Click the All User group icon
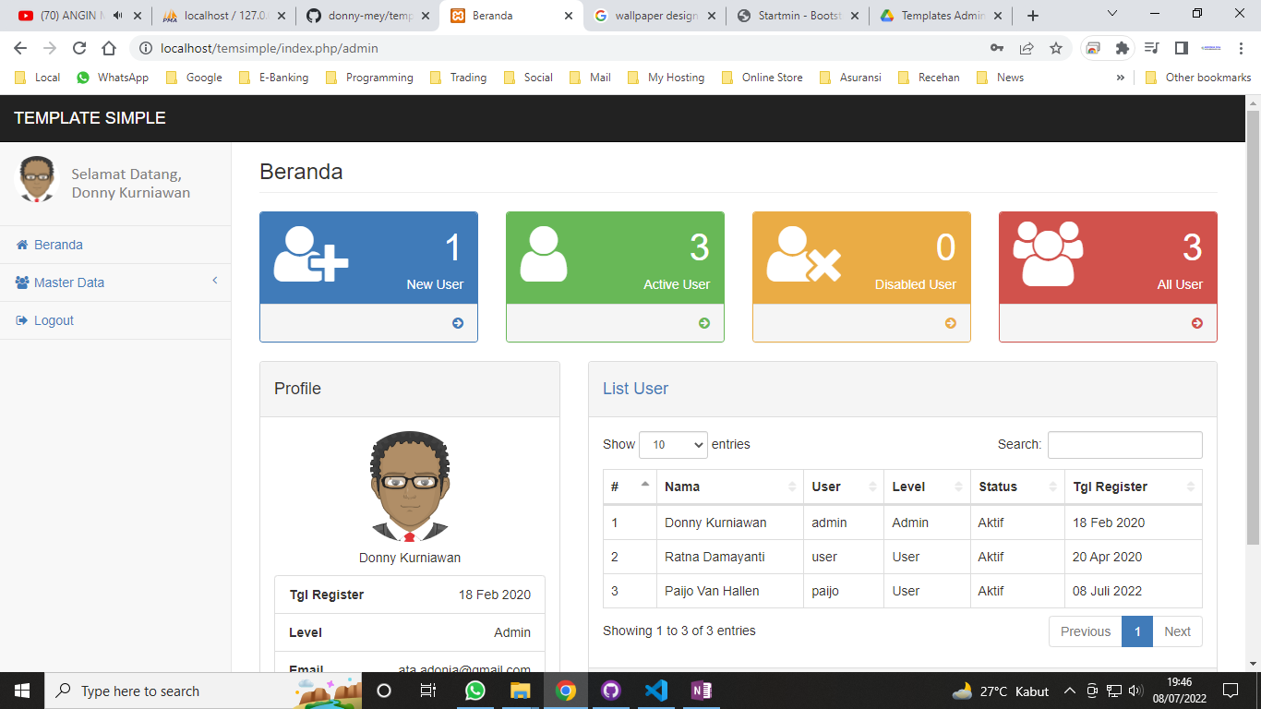The width and height of the screenshot is (1261, 709). coord(1048,253)
